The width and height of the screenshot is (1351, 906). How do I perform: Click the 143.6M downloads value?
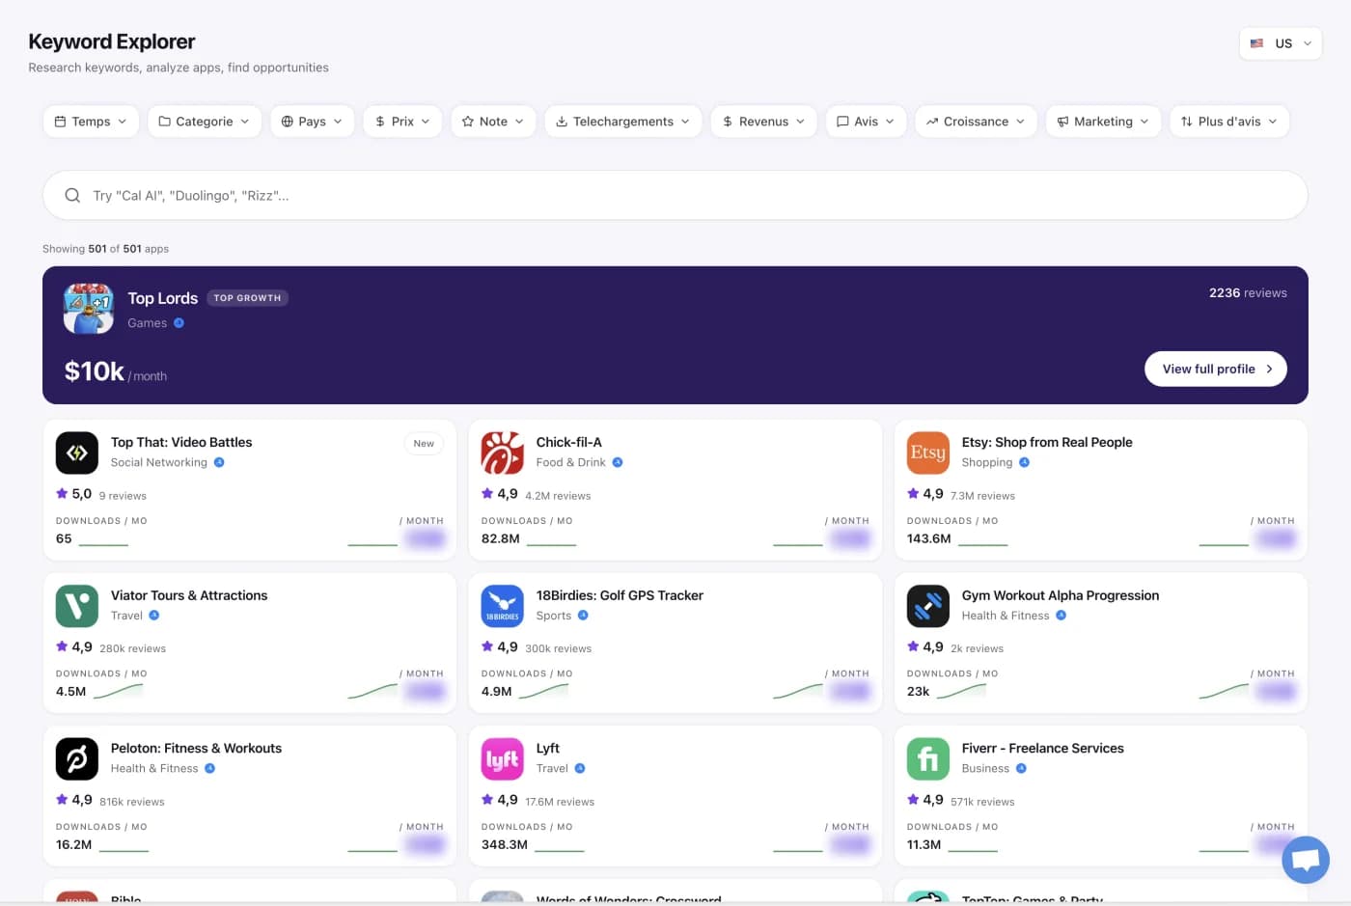[x=929, y=538]
